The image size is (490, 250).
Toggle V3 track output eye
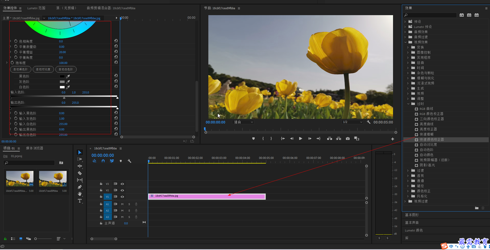pyautogui.click(x=122, y=184)
